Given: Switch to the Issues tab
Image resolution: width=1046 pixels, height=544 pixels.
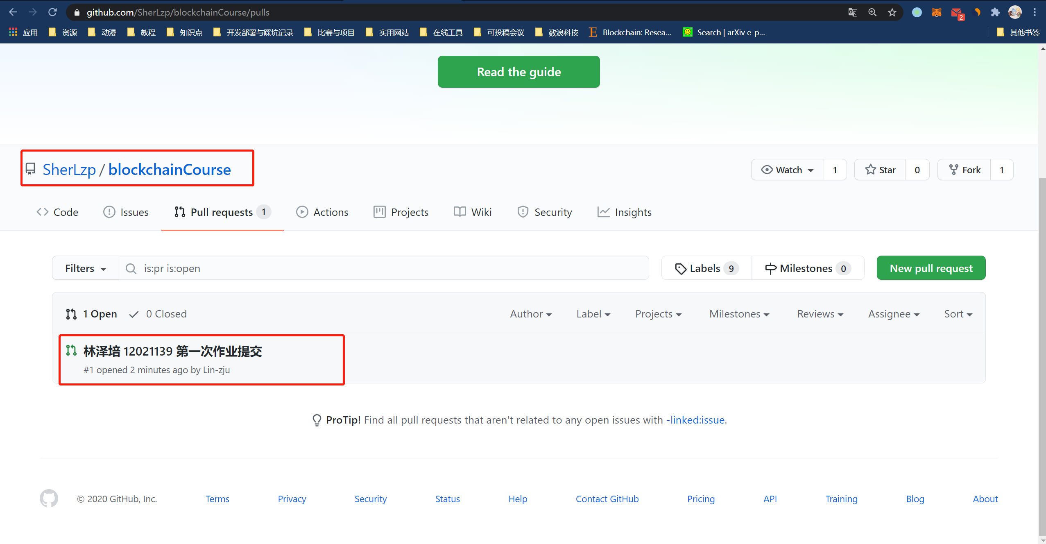Looking at the screenshot, I should (126, 212).
